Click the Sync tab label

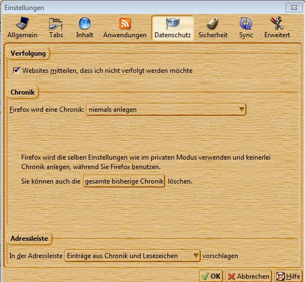point(246,36)
